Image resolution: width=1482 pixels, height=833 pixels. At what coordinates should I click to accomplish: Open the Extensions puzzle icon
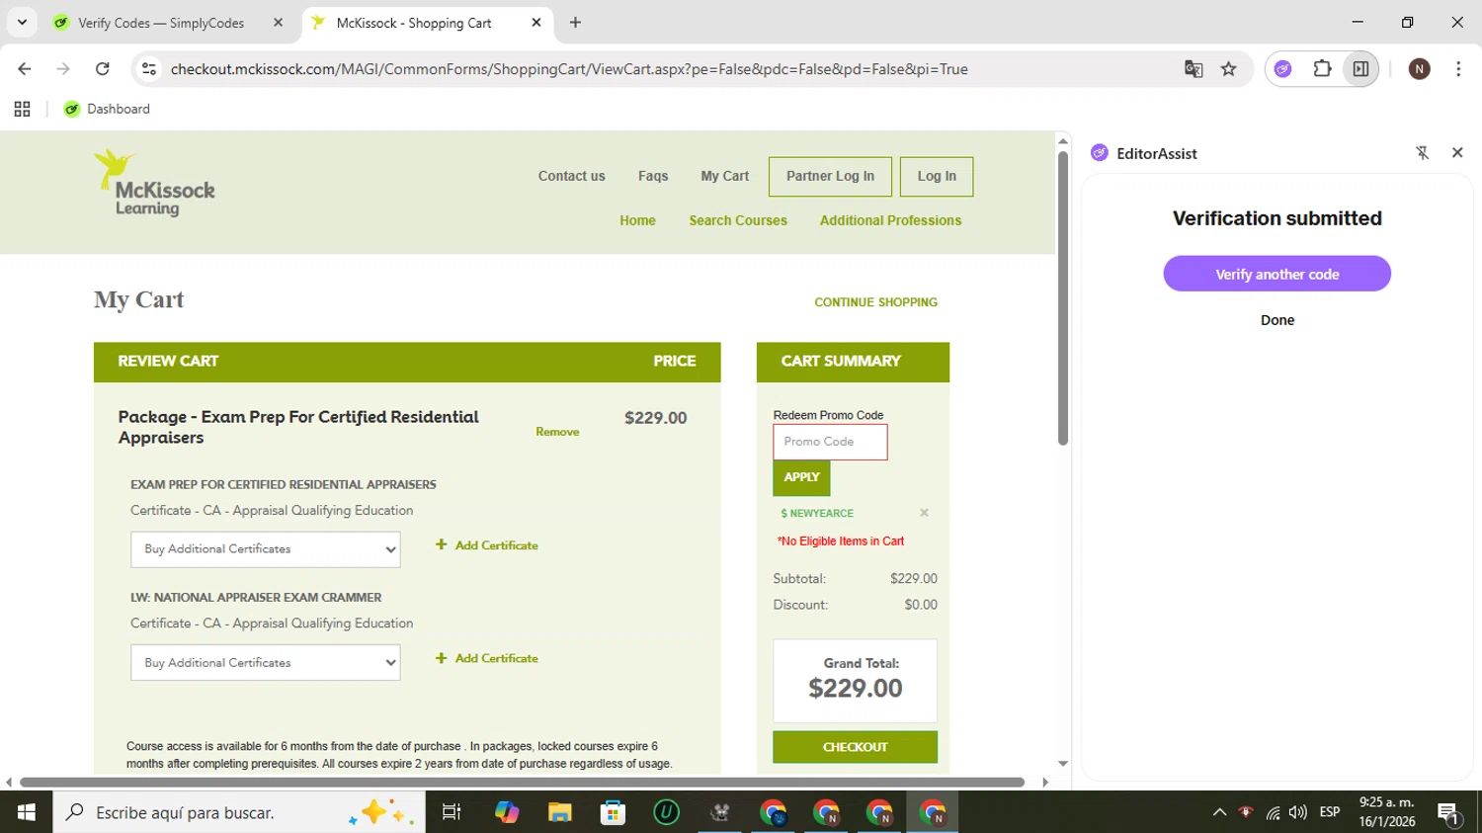point(1322,68)
